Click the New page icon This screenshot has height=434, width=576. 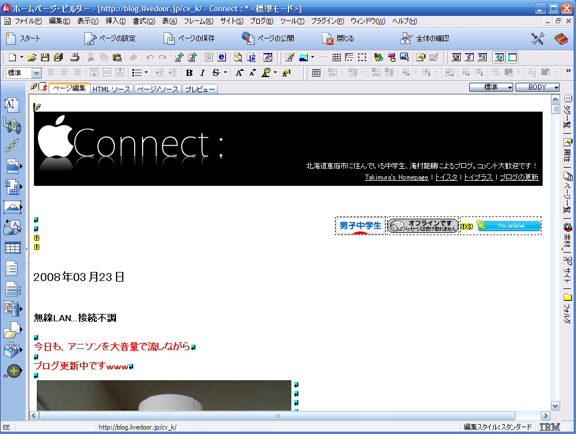click(x=13, y=57)
